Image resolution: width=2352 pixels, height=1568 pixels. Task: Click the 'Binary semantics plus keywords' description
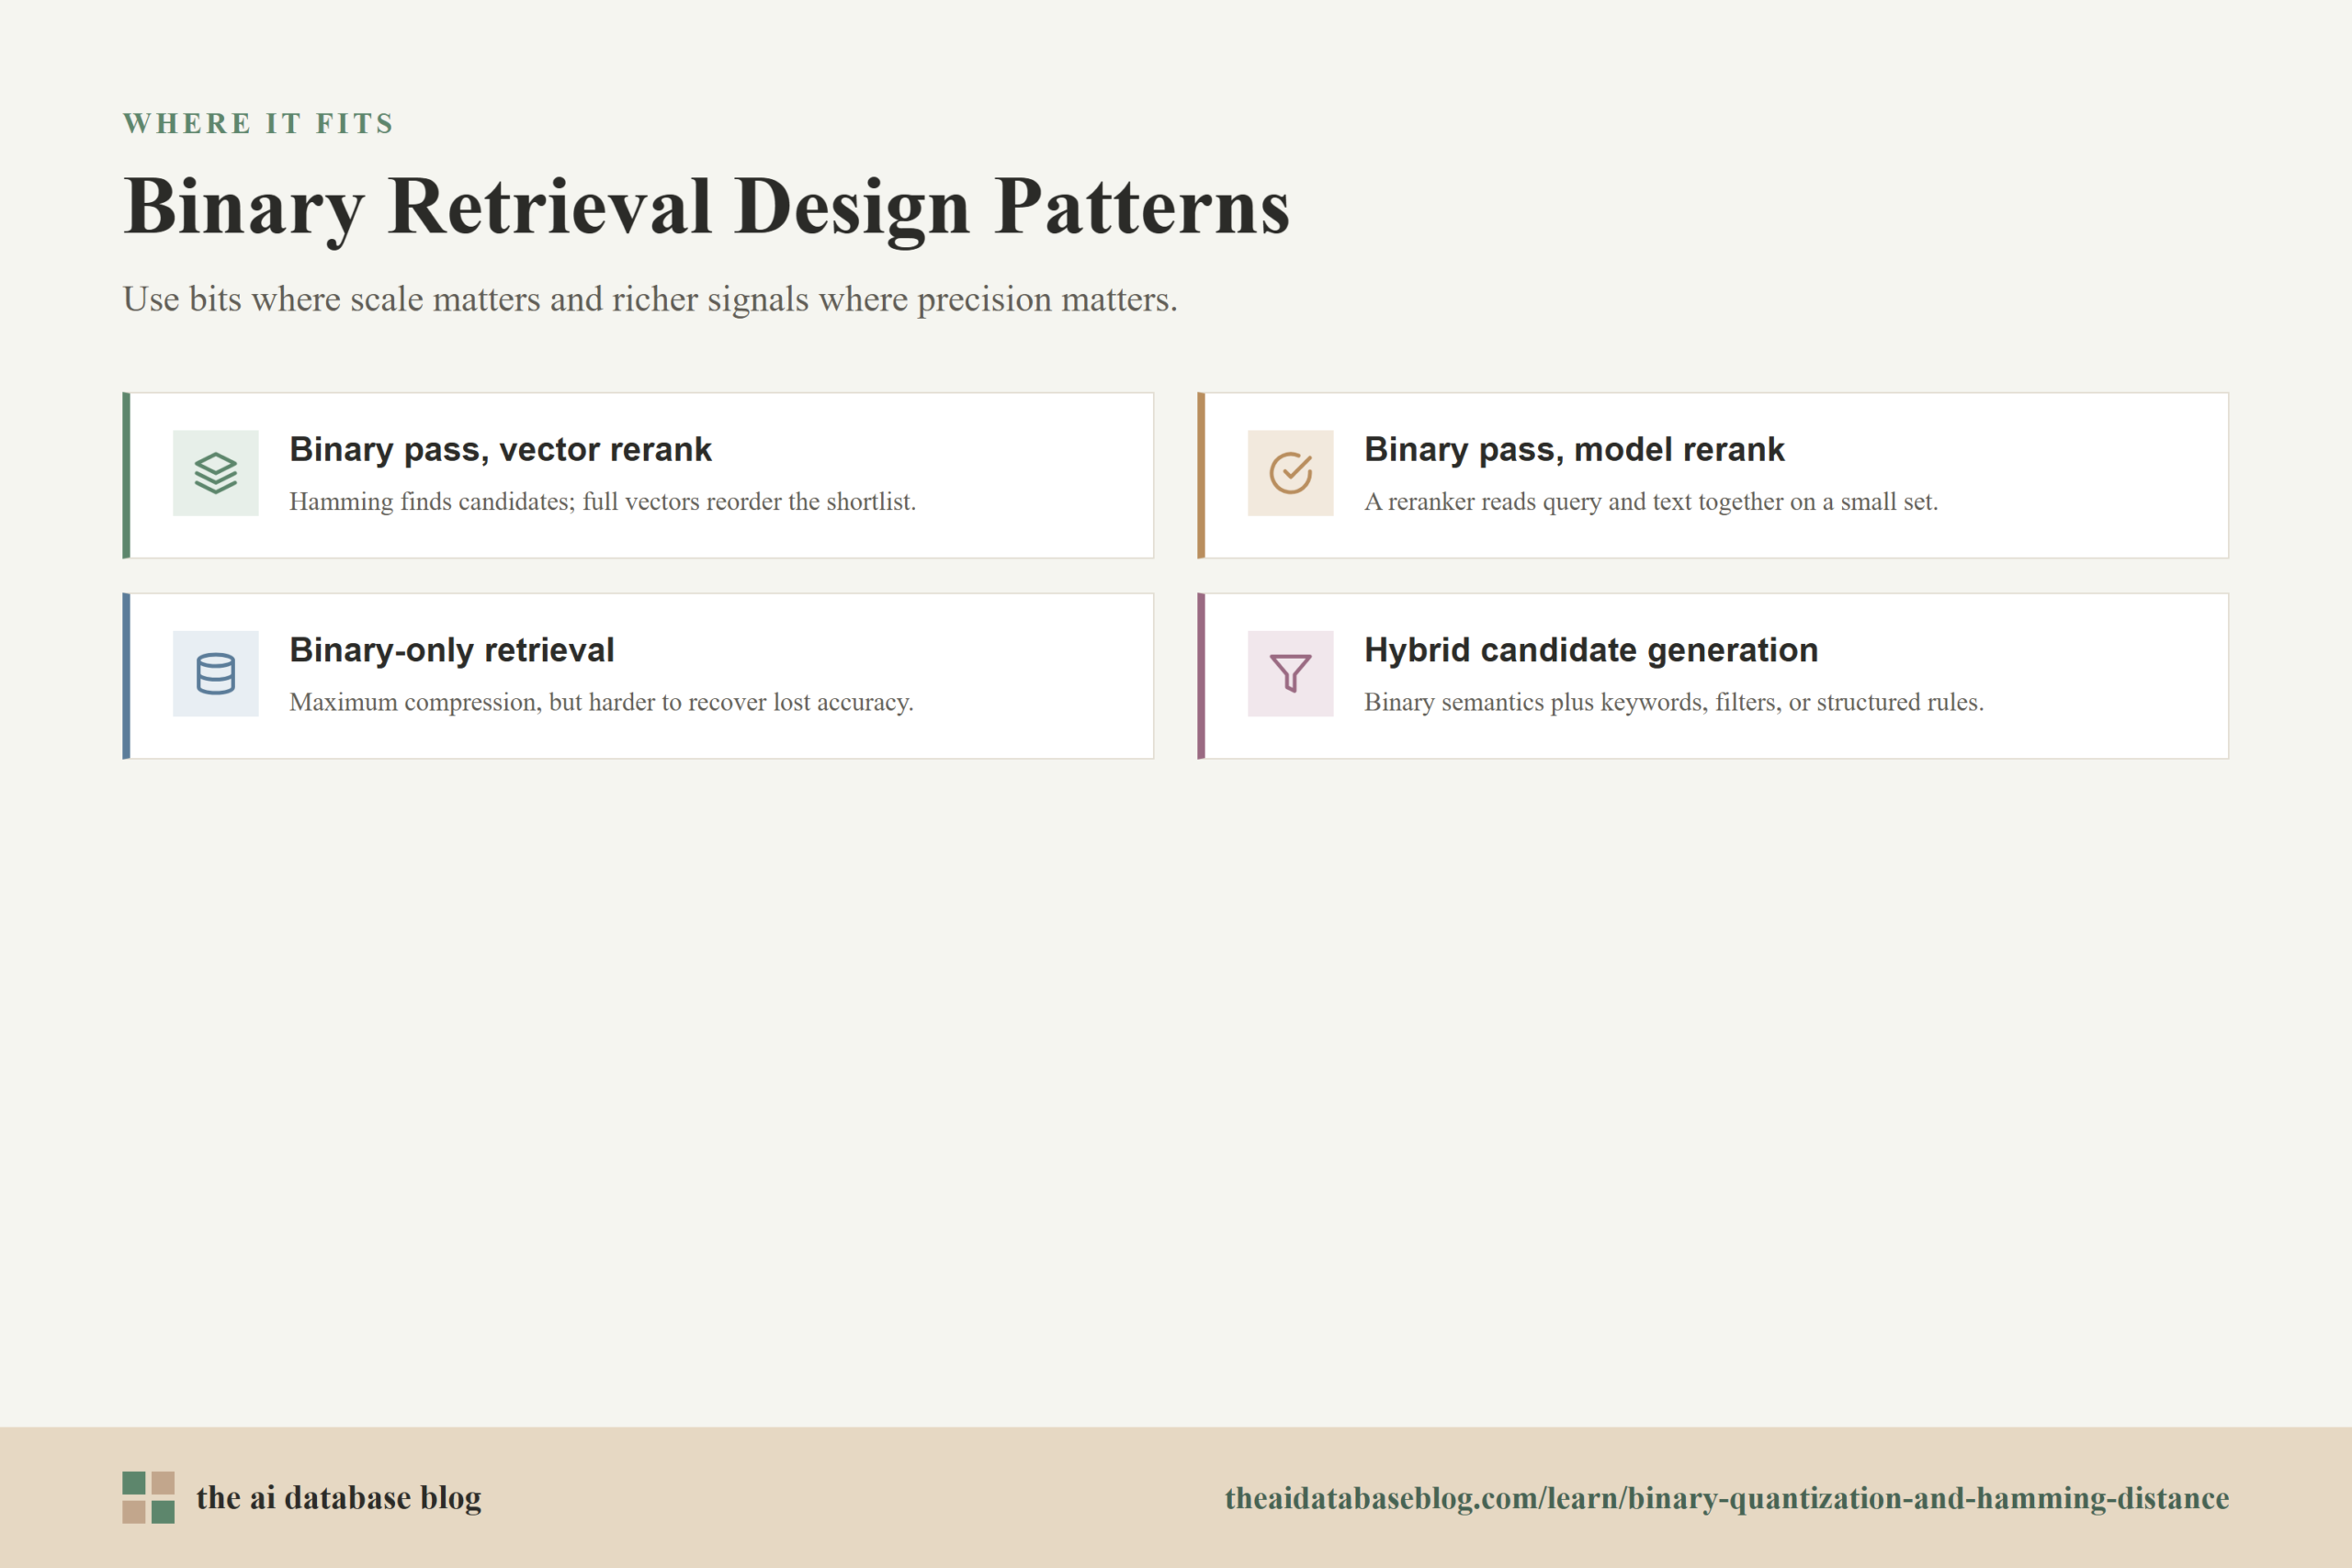tap(1674, 702)
